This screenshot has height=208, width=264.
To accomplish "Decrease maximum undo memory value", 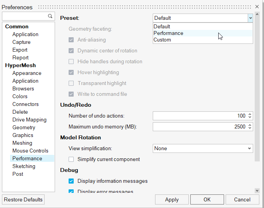I will pyautogui.click(x=250, y=128).
